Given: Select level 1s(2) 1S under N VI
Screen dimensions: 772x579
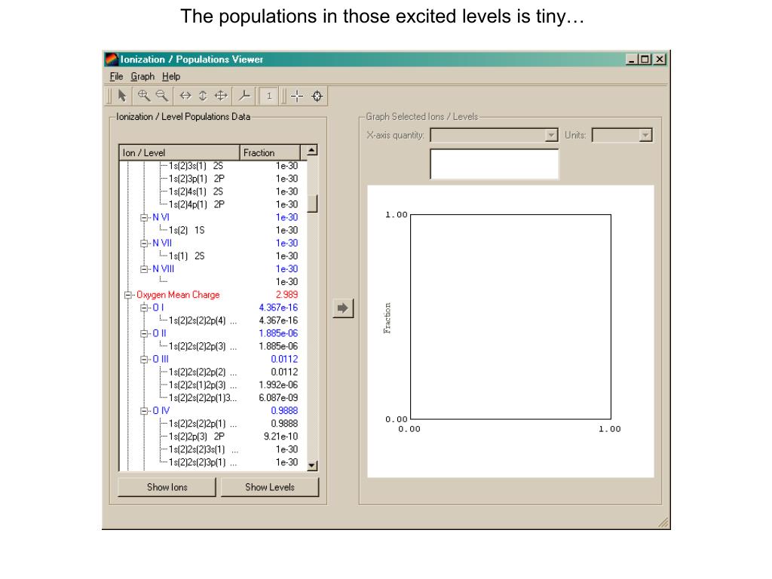Looking at the screenshot, I should [187, 231].
